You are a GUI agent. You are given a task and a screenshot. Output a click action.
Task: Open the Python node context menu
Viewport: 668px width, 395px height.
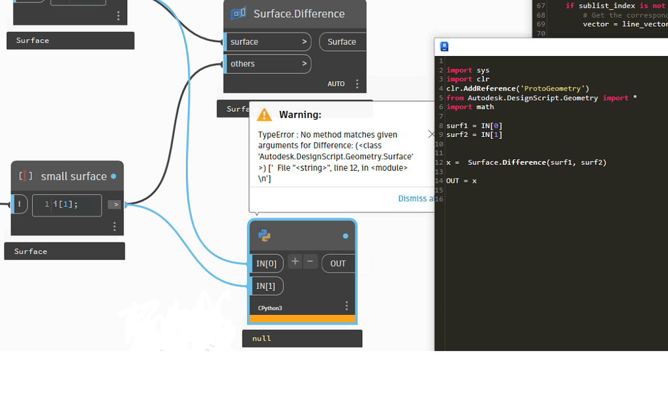[346, 305]
